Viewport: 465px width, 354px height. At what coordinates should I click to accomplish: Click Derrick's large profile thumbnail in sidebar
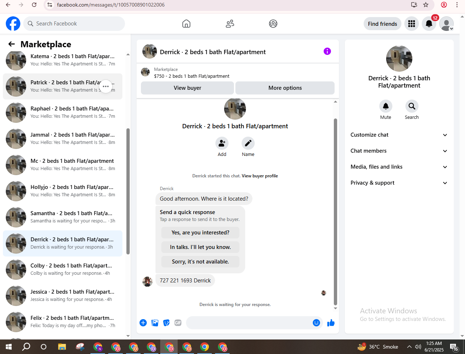[399, 59]
